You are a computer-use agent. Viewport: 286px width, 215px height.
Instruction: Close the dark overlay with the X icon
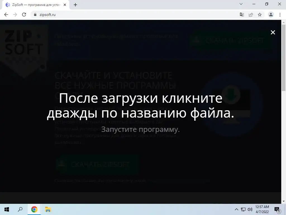coord(273,32)
